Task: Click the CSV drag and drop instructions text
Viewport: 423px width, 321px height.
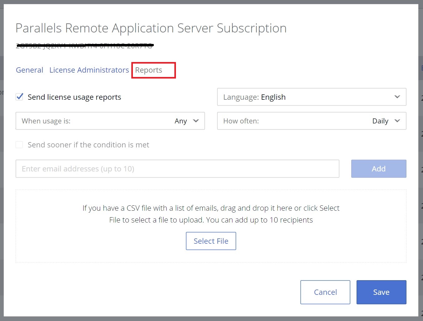Action: (211, 214)
